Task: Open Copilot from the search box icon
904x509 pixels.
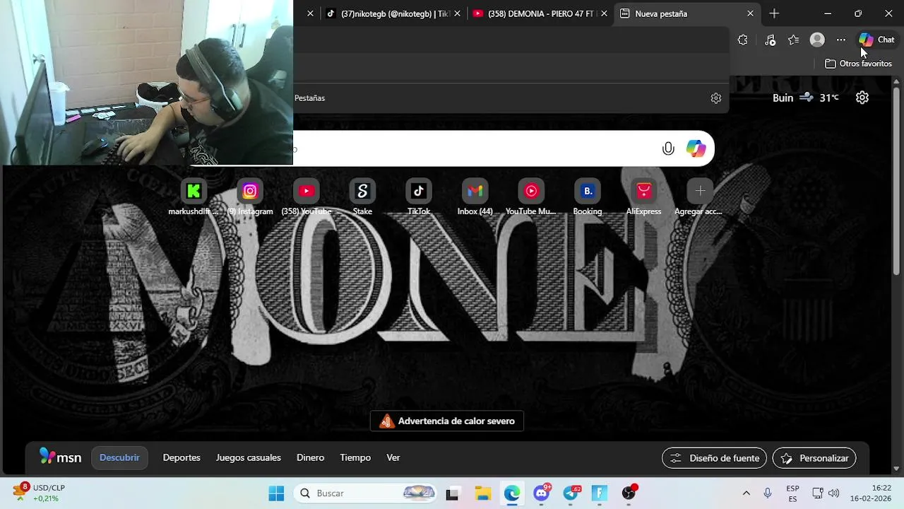Action: click(x=696, y=148)
